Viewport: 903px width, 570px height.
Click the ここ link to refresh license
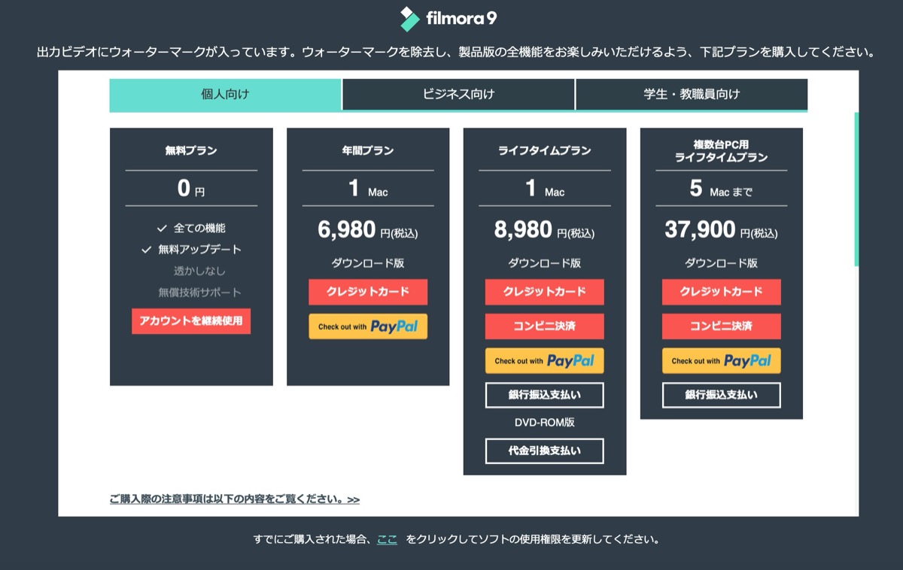(x=387, y=539)
